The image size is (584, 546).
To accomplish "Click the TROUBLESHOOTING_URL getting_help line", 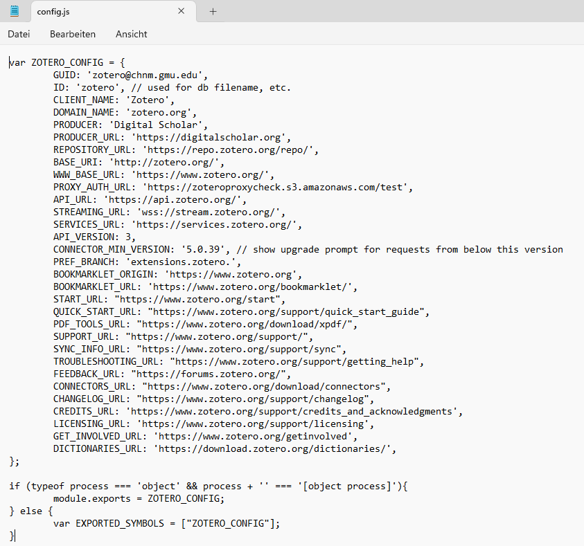I will click(x=238, y=362).
